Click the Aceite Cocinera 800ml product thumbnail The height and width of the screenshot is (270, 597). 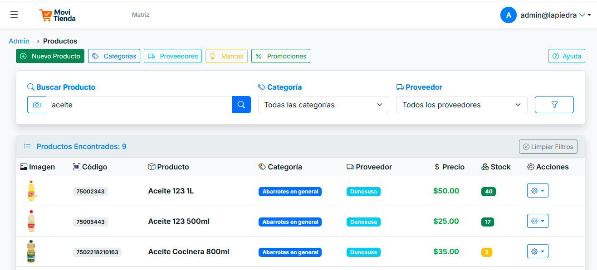31,251
